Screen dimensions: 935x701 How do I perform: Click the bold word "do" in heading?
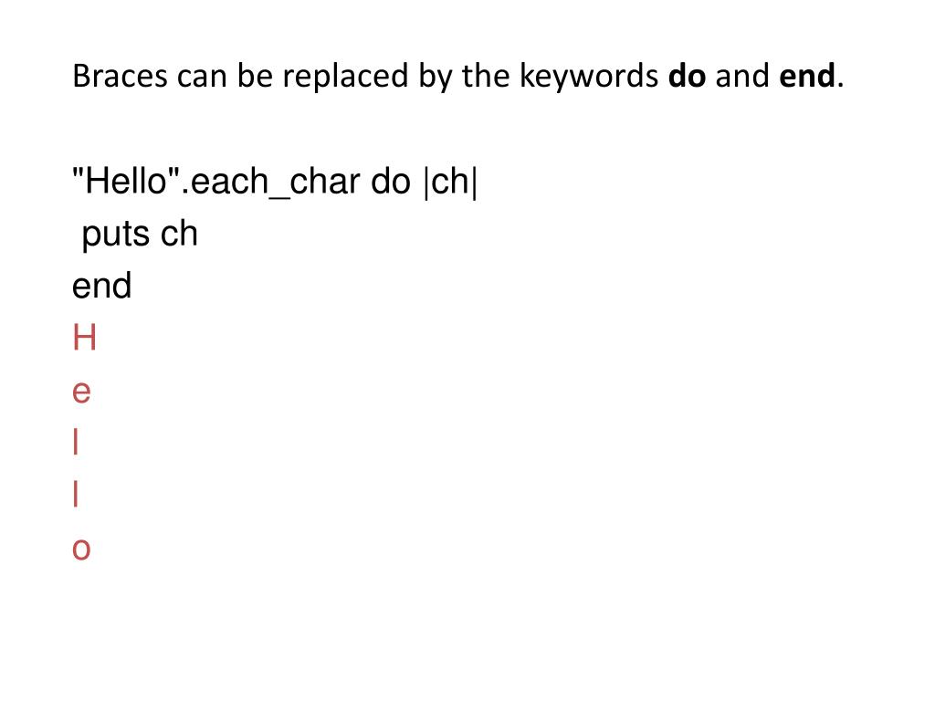tap(687, 76)
